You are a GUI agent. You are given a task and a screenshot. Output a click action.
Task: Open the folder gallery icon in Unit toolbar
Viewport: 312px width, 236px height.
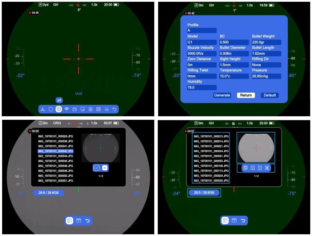(x=75, y=109)
